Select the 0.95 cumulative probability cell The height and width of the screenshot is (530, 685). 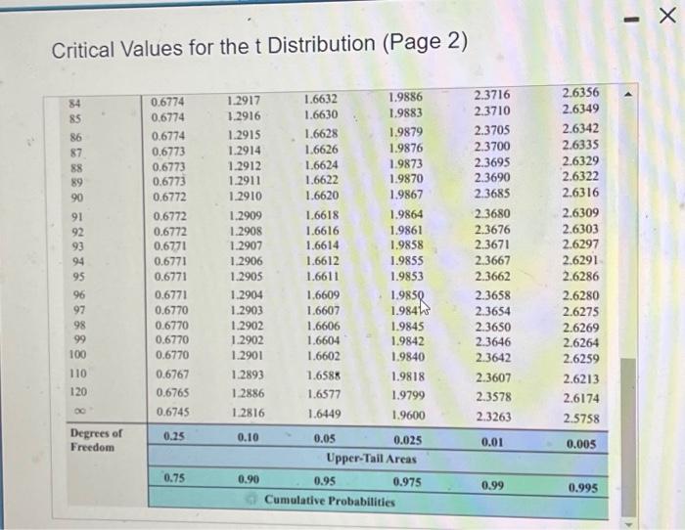pos(325,481)
